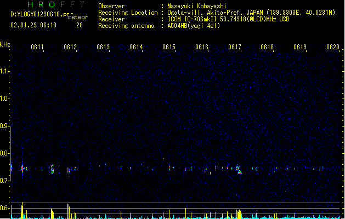Image resolution: width=345 pixels, height=219 pixels.
Task: Select the observer name Masayuki Kobayashi
Action: (x=196, y=6)
